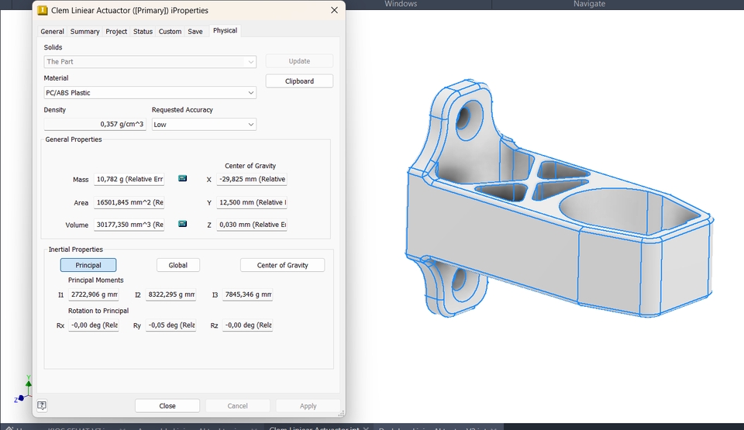The width and height of the screenshot is (744, 430).
Task: Click the Center of Gravity Y field
Action: point(252,202)
